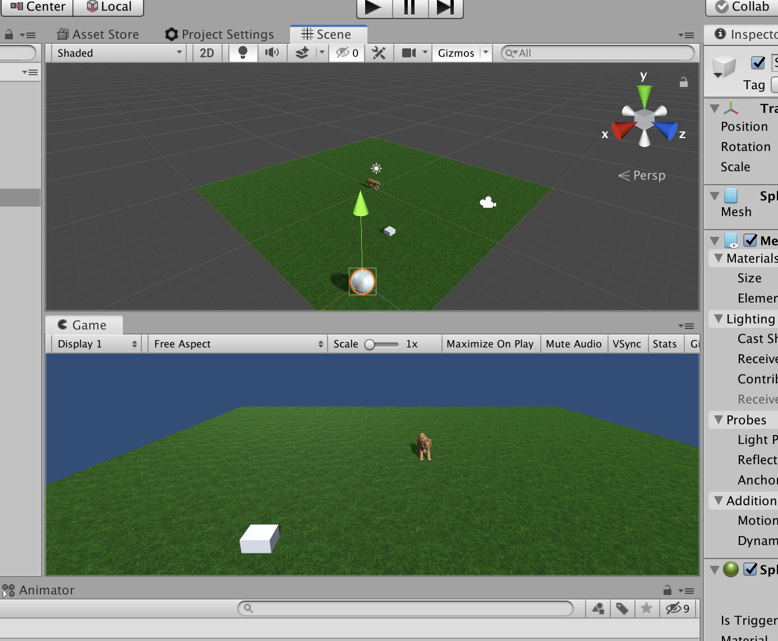Uncheck the Mesh Renderer enabled checkbox
Image resolution: width=778 pixels, height=641 pixels.
click(749, 240)
